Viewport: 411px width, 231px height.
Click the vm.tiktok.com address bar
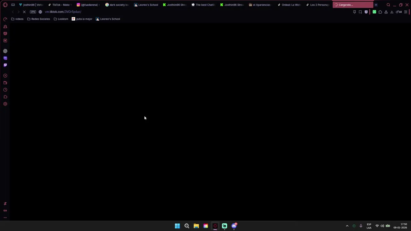(63, 12)
